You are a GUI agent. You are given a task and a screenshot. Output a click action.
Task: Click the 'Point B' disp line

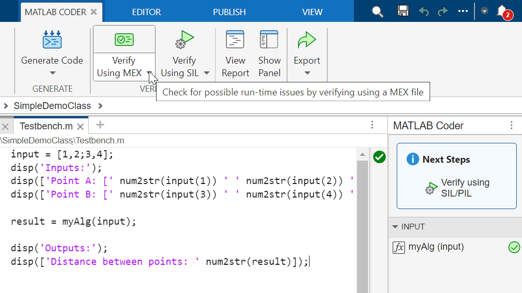[182, 194]
